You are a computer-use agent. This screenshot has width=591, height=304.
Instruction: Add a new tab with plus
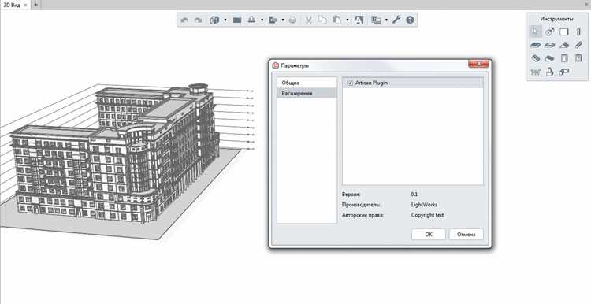point(35,5)
